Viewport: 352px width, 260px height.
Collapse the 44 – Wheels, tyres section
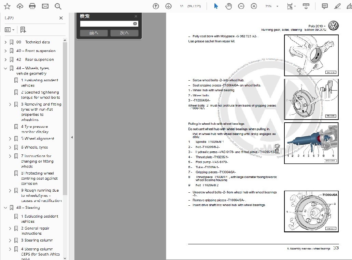5,68
